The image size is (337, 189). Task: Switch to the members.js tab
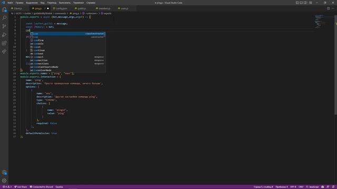(x=104, y=8)
